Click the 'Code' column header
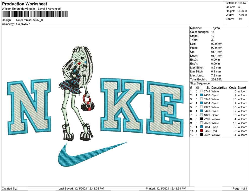 (x=232, y=87)
